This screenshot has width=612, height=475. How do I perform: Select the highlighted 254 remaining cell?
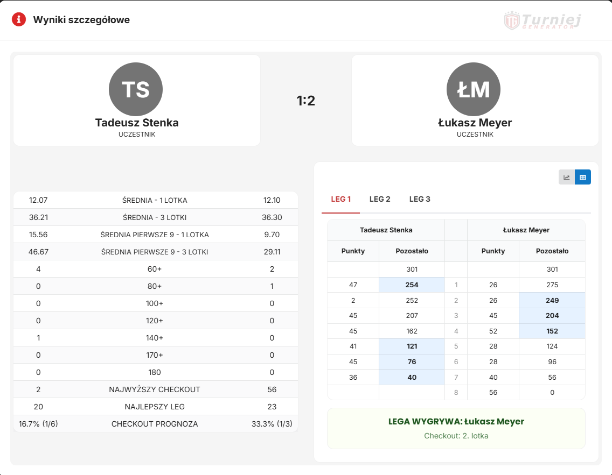(412, 285)
